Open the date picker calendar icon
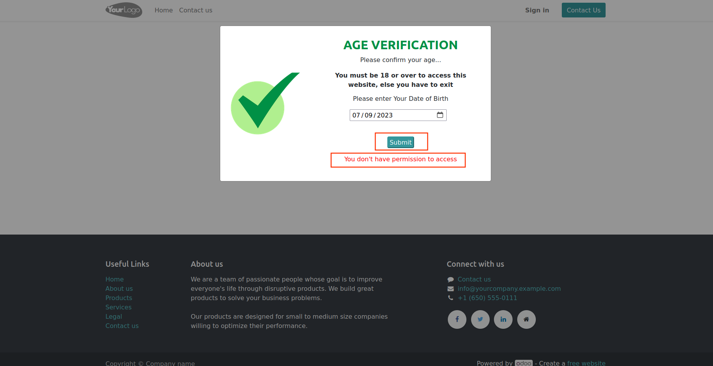Viewport: 713px width, 366px height. (x=440, y=115)
